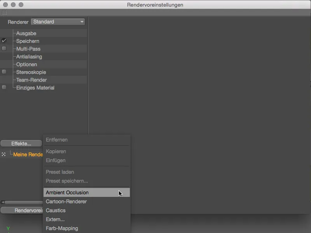Choose Caustics from the effects menu

click(x=87, y=210)
